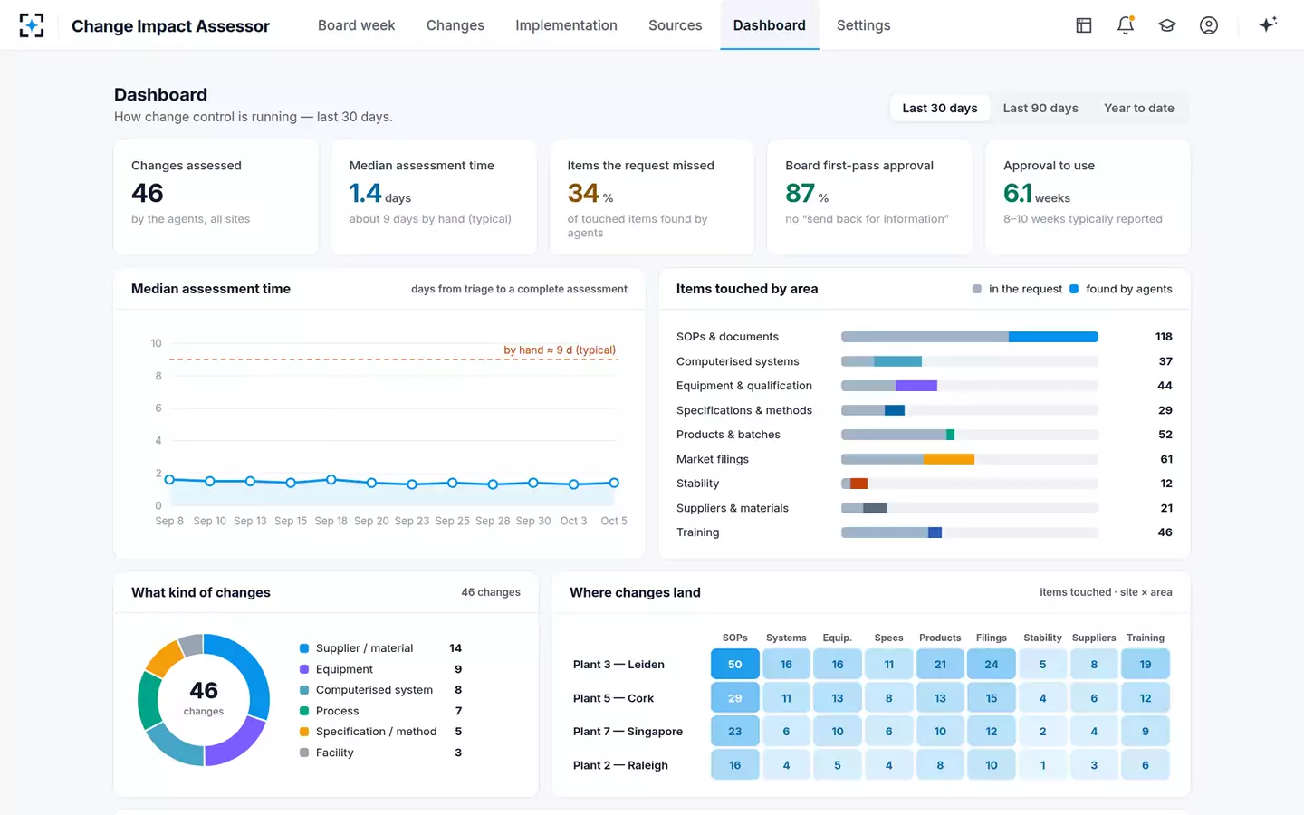
Task: Click Singapore SOPs cell showing 23
Action: click(735, 732)
